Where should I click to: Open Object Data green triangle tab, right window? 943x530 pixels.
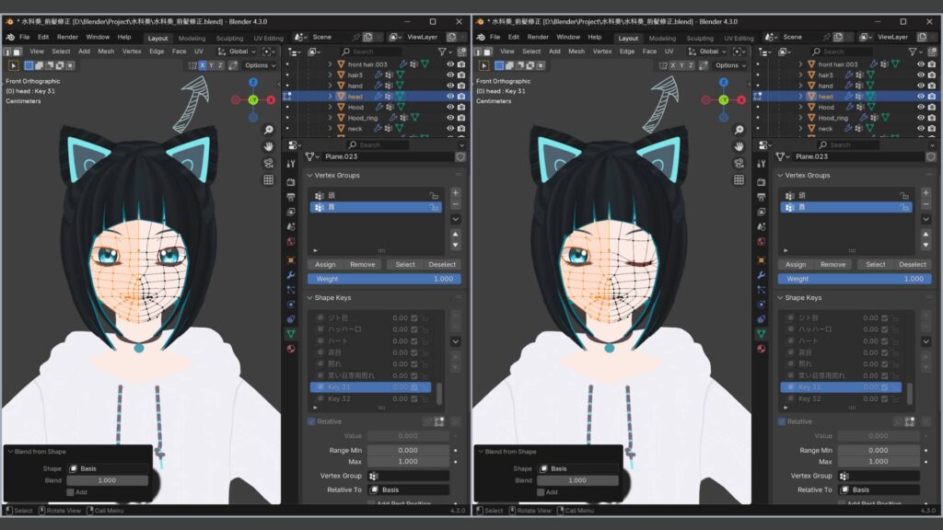click(x=762, y=333)
